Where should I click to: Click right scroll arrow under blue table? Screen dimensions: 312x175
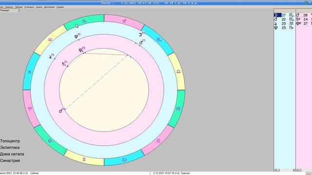coord(293,170)
